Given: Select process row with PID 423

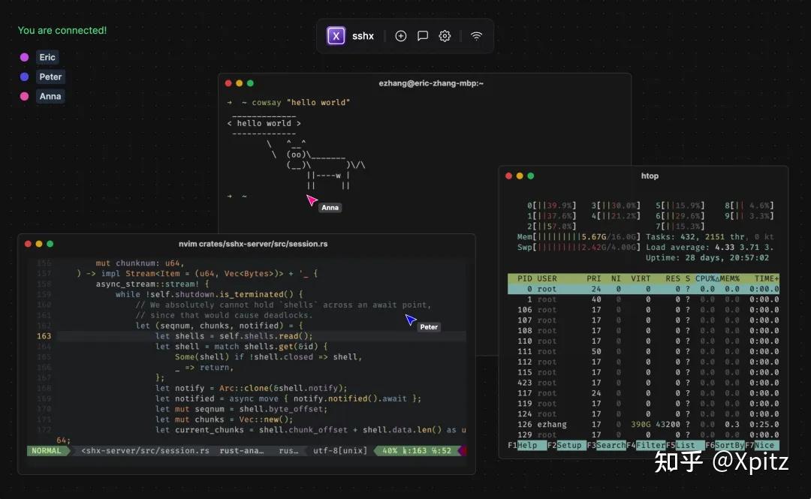Looking at the screenshot, I should [x=644, y=383].
